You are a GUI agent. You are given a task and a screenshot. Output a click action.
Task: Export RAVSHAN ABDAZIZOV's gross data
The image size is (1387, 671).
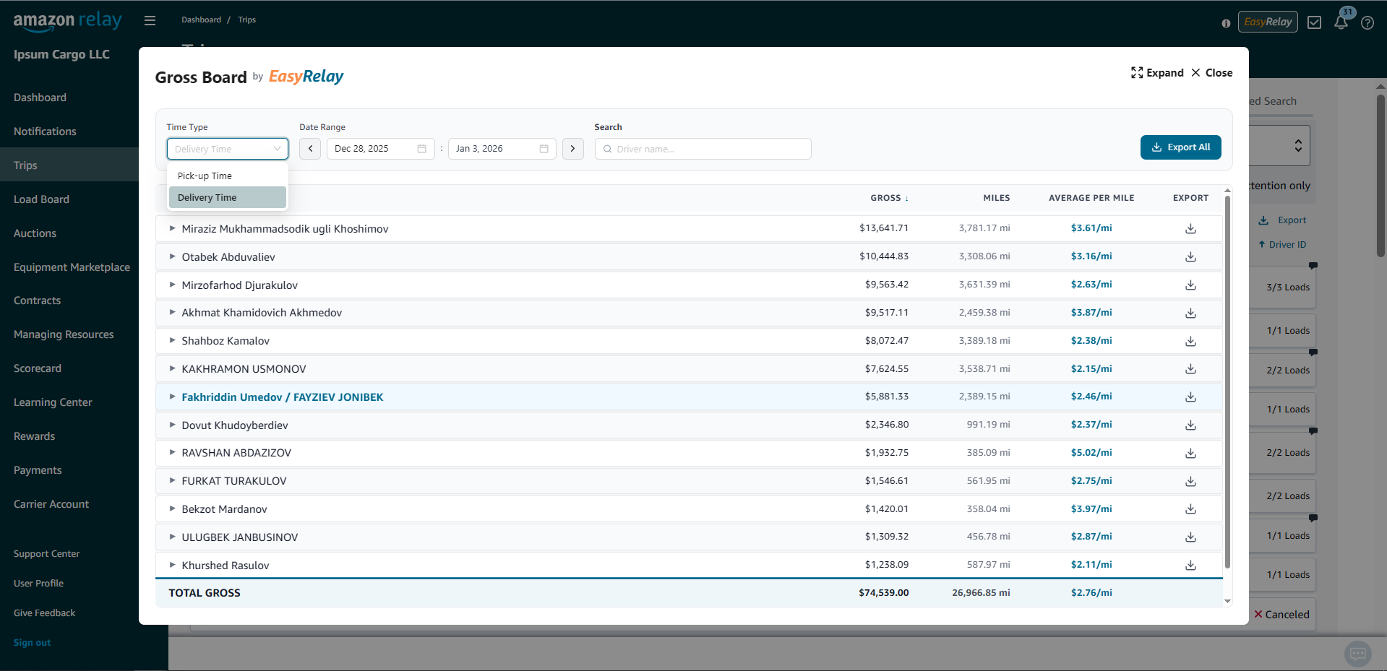[x=1190, y=453]
